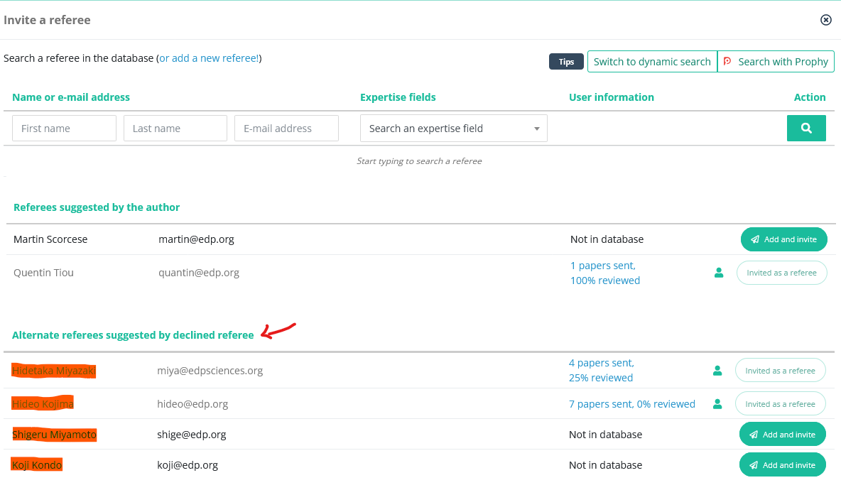Image resolution: width=841 pixels, height=490 pixels.
Task: Select the quantin@edp.org email text
Action: pos(198,273)
